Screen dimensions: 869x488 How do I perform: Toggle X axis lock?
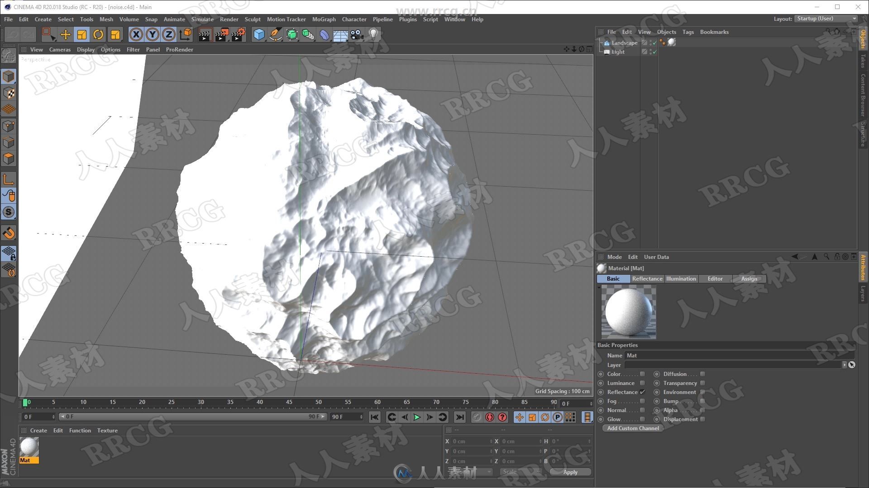tap(136, 34)
